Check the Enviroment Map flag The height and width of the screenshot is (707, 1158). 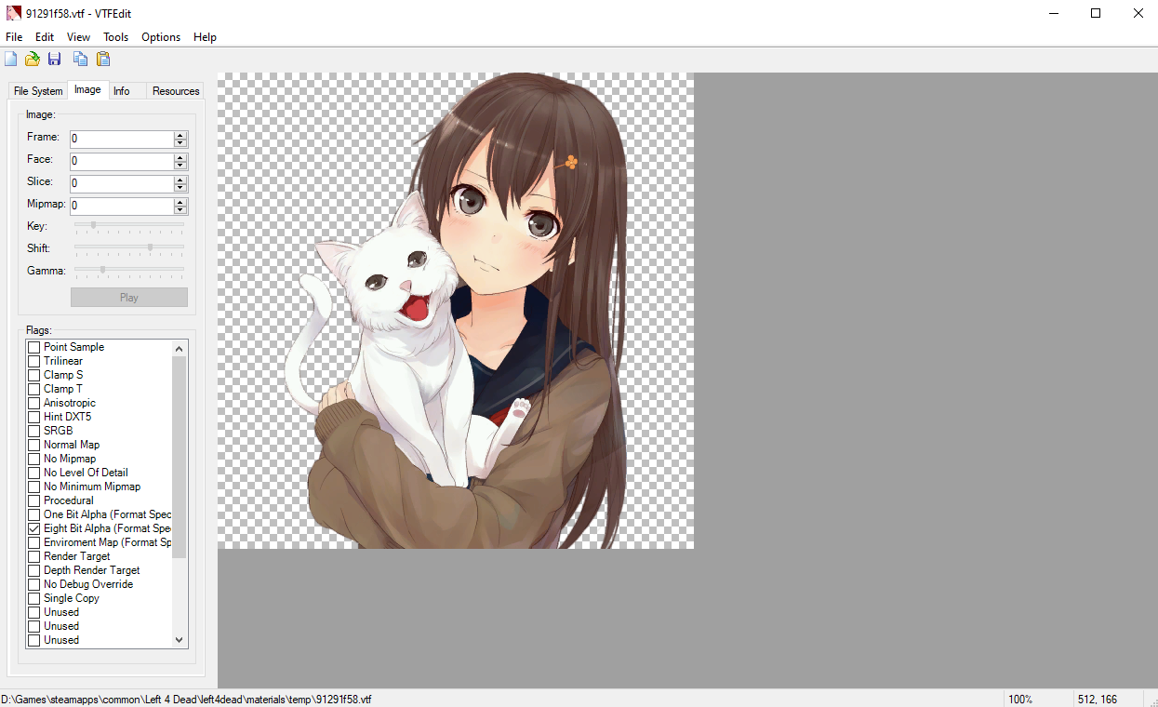(x=33, y=542)
